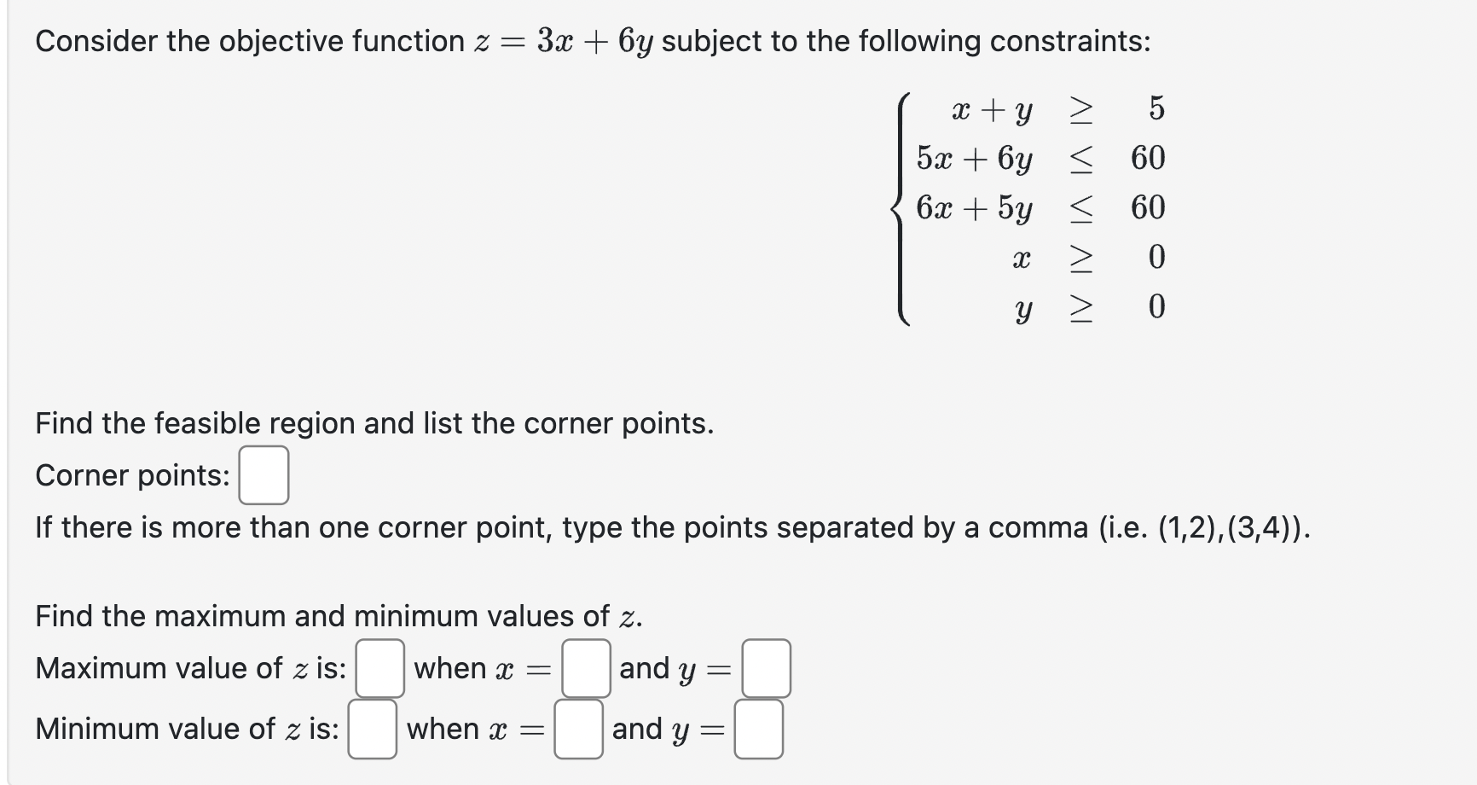Click the y input box after Minimum value

coord(759,729)
